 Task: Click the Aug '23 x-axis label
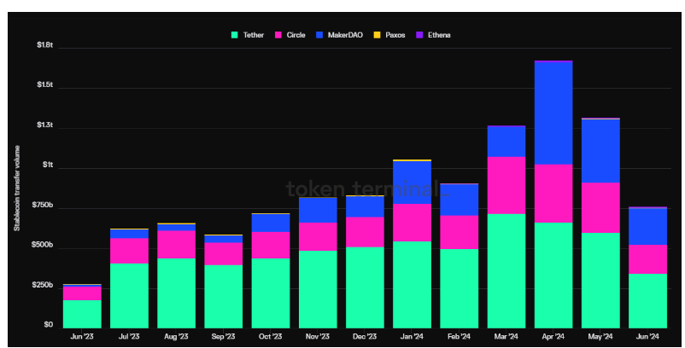pos(177,336)
